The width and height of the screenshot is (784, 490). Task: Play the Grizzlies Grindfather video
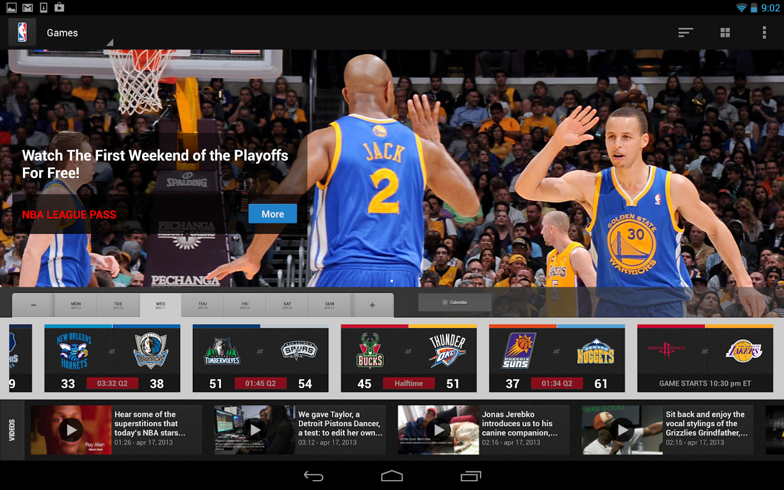pos(622,430)
